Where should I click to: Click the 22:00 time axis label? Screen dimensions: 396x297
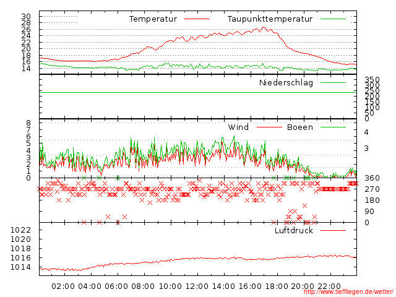point(329,286)
